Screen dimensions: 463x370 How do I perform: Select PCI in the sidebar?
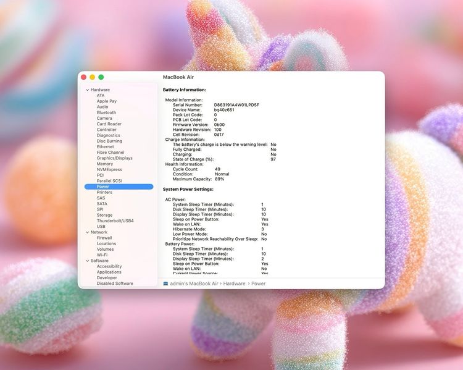pos(100,175)
